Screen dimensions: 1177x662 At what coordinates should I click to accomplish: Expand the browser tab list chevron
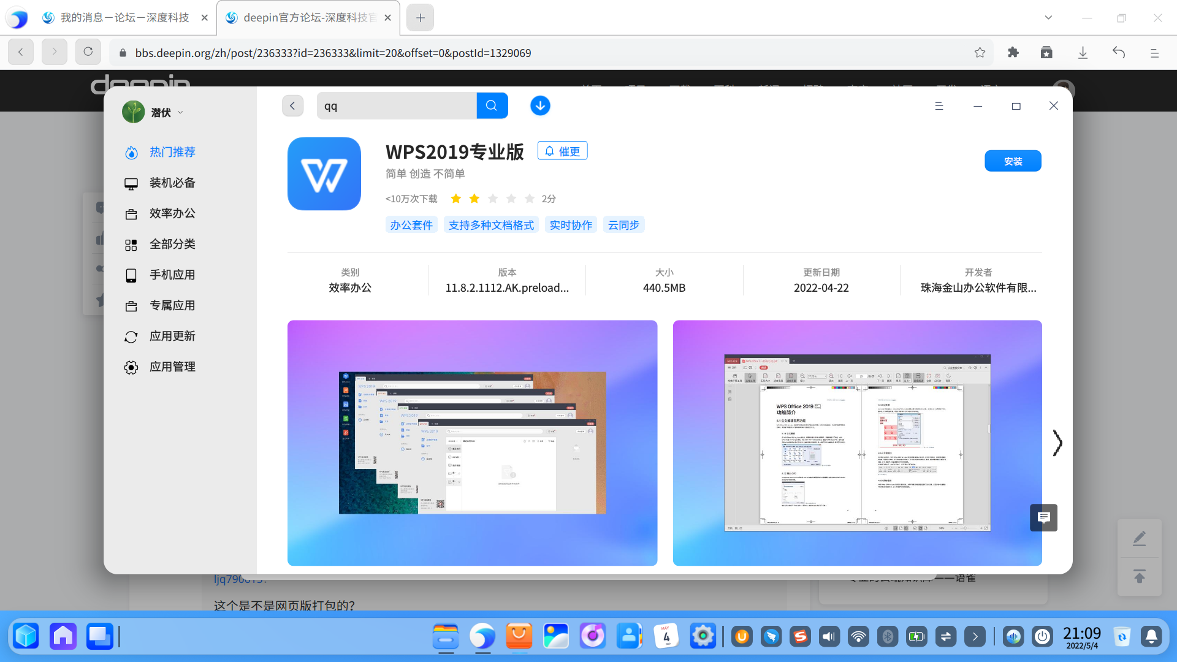(x=1048, y=18)
